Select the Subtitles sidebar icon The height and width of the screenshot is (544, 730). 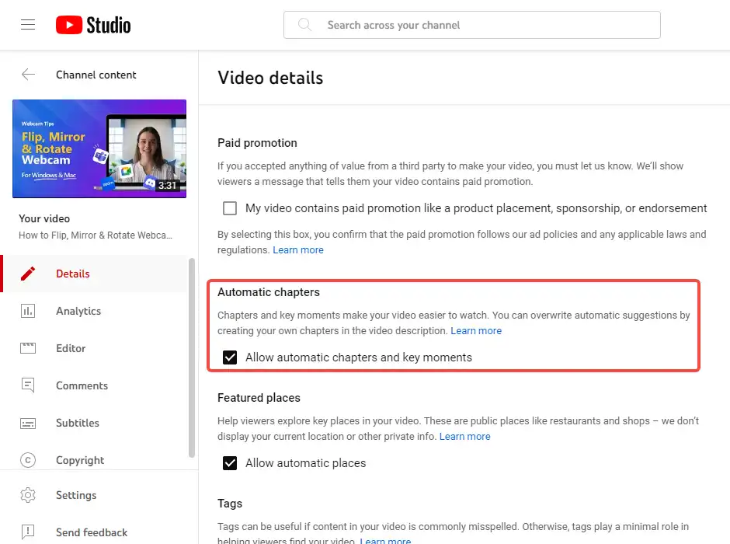click(28, 423)
